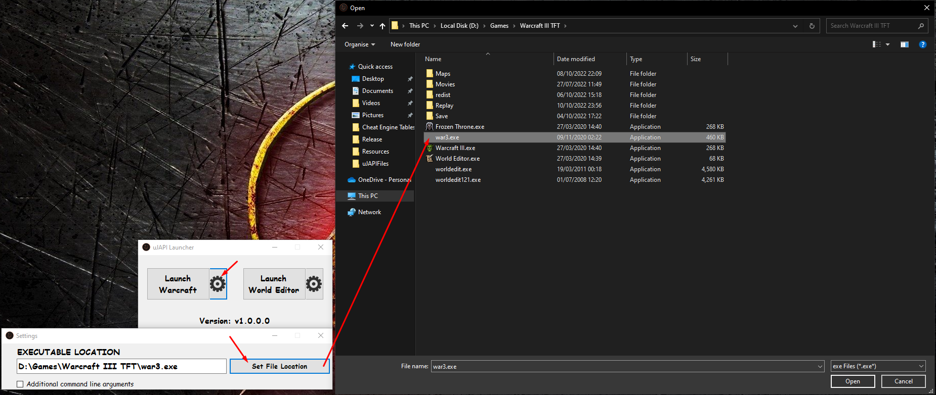Click Launch World Editor button
Viewport: 936px width, 395px height.
274,284
